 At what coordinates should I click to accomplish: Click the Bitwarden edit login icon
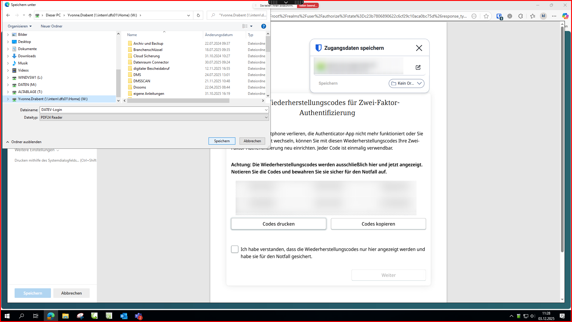418,67
